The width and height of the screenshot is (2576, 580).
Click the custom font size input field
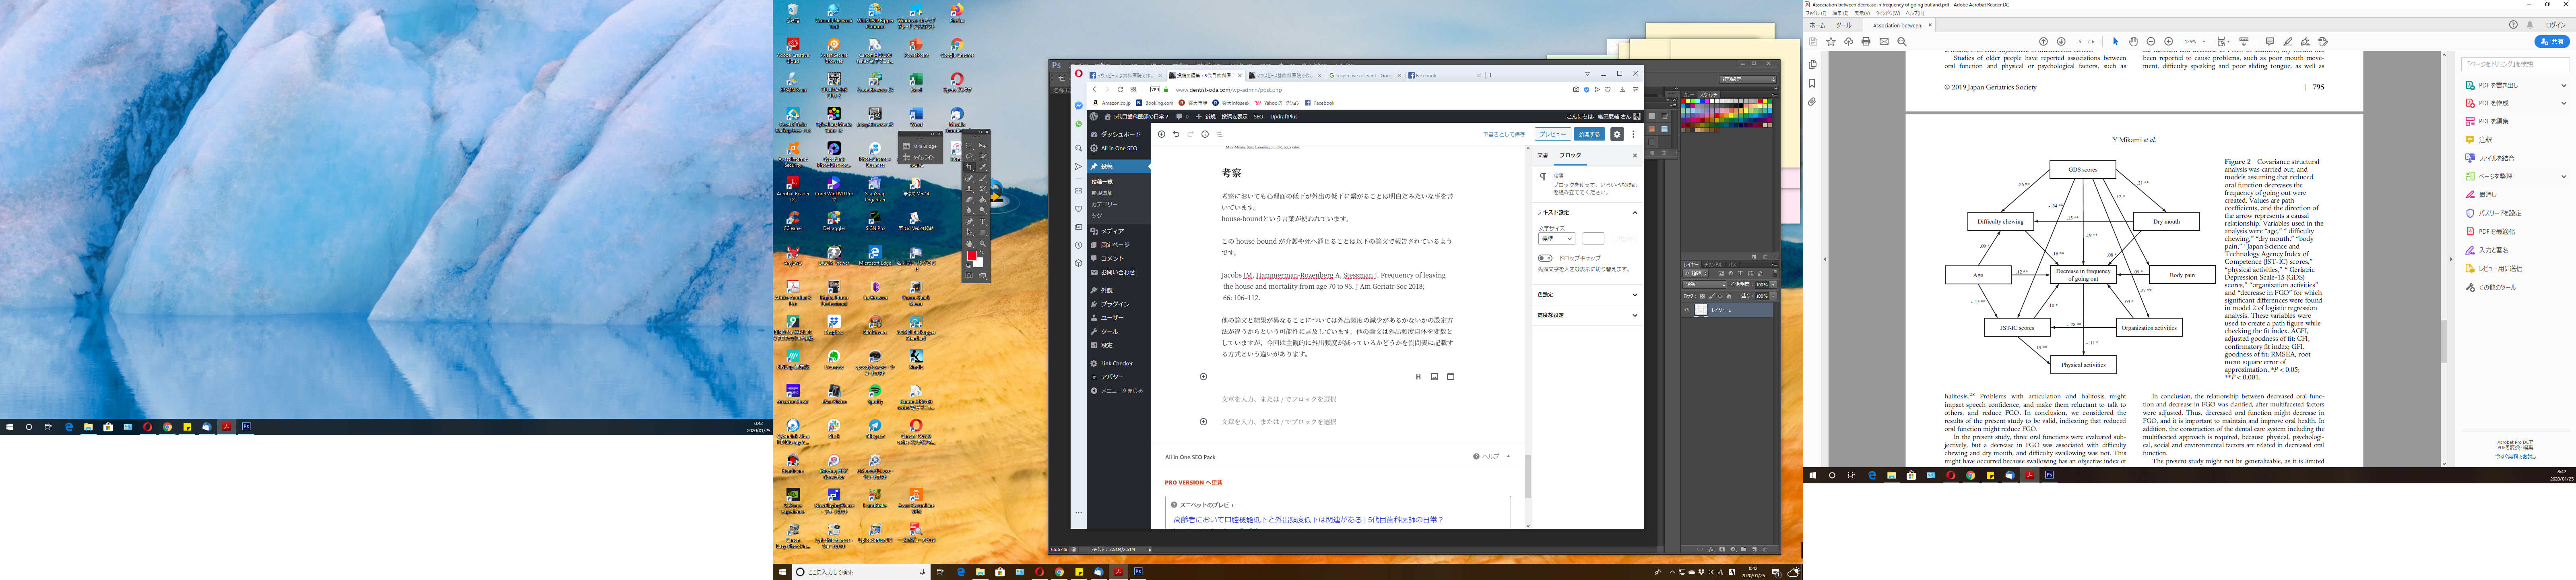(1593, 239)
